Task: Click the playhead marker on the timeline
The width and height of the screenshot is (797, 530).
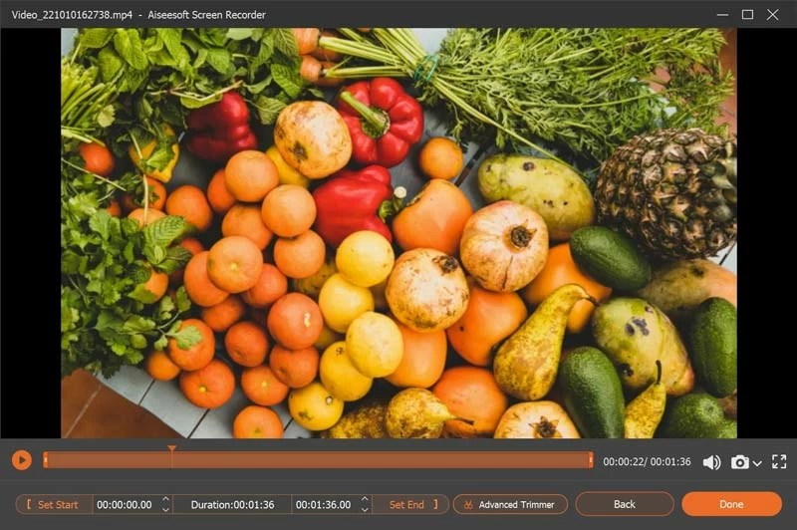Action: tap(171, 451)
